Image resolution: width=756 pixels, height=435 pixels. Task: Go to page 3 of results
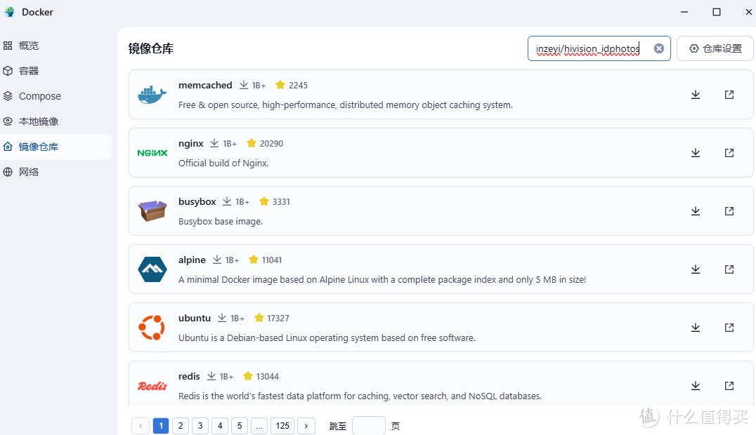(x=200, y=426)
